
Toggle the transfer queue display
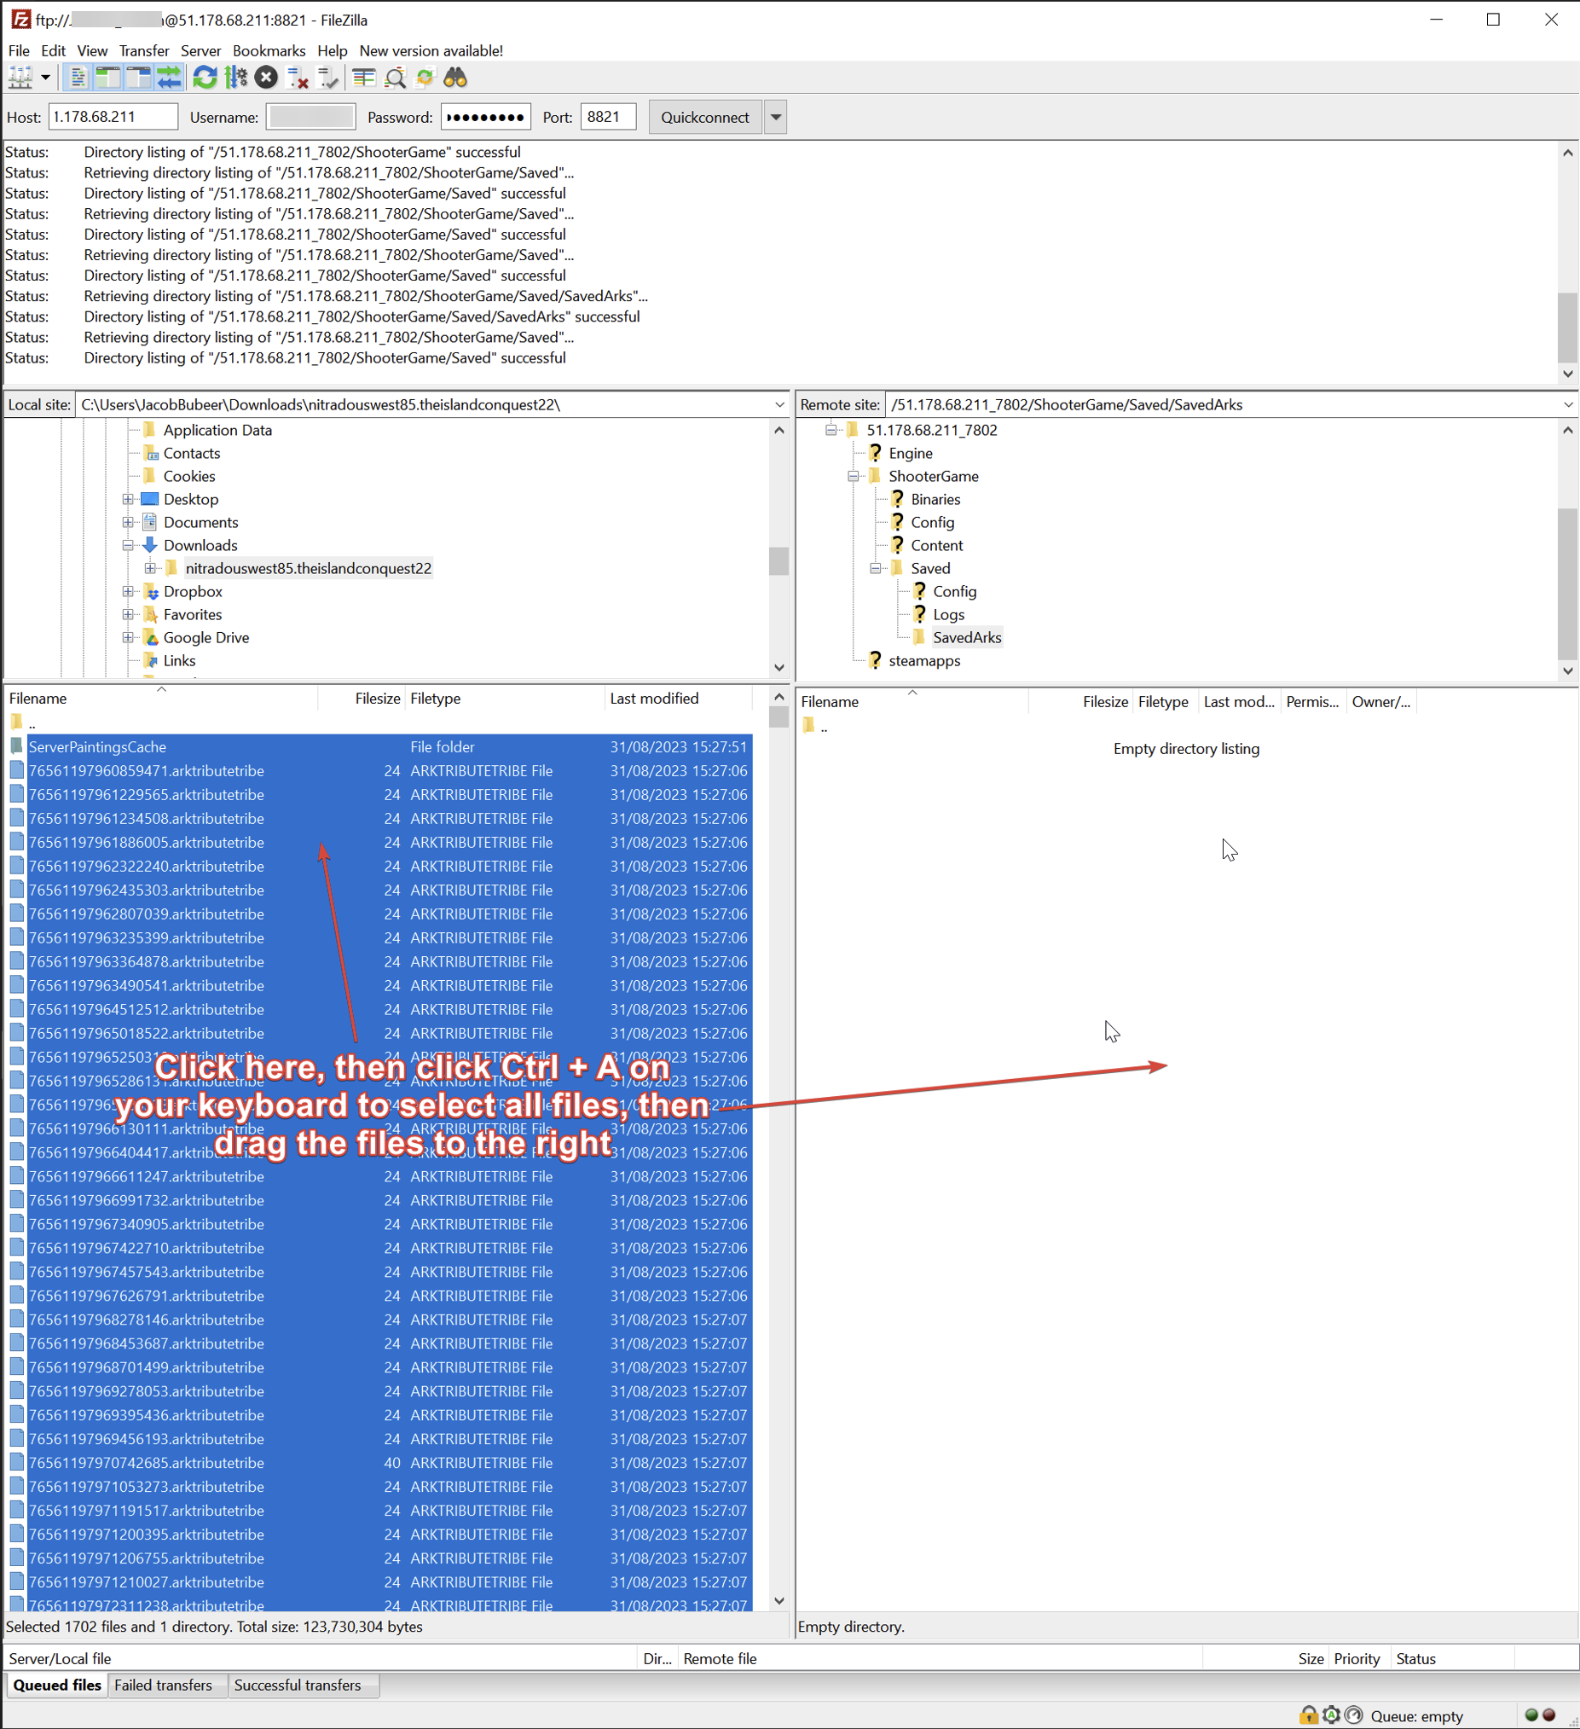tap(170, 78)
